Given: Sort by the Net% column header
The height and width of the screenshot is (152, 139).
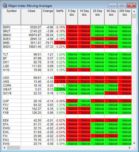Looking at the screenshot, I should click(x=60, y=17).
